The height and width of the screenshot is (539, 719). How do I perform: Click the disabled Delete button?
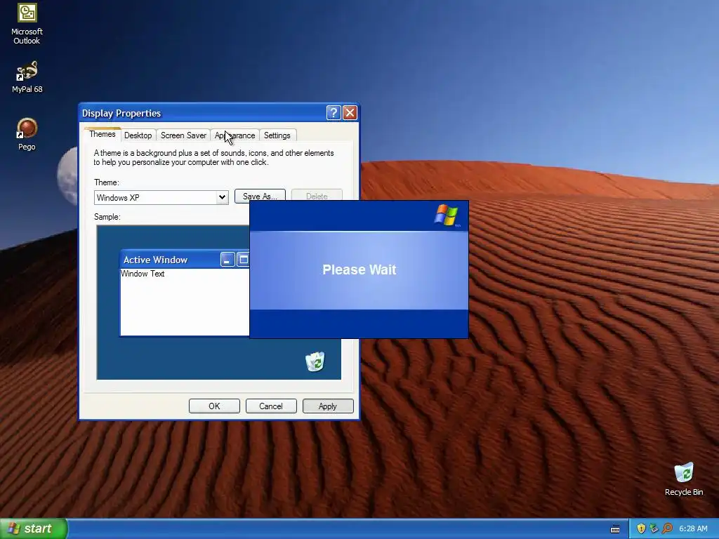[317, 195]
